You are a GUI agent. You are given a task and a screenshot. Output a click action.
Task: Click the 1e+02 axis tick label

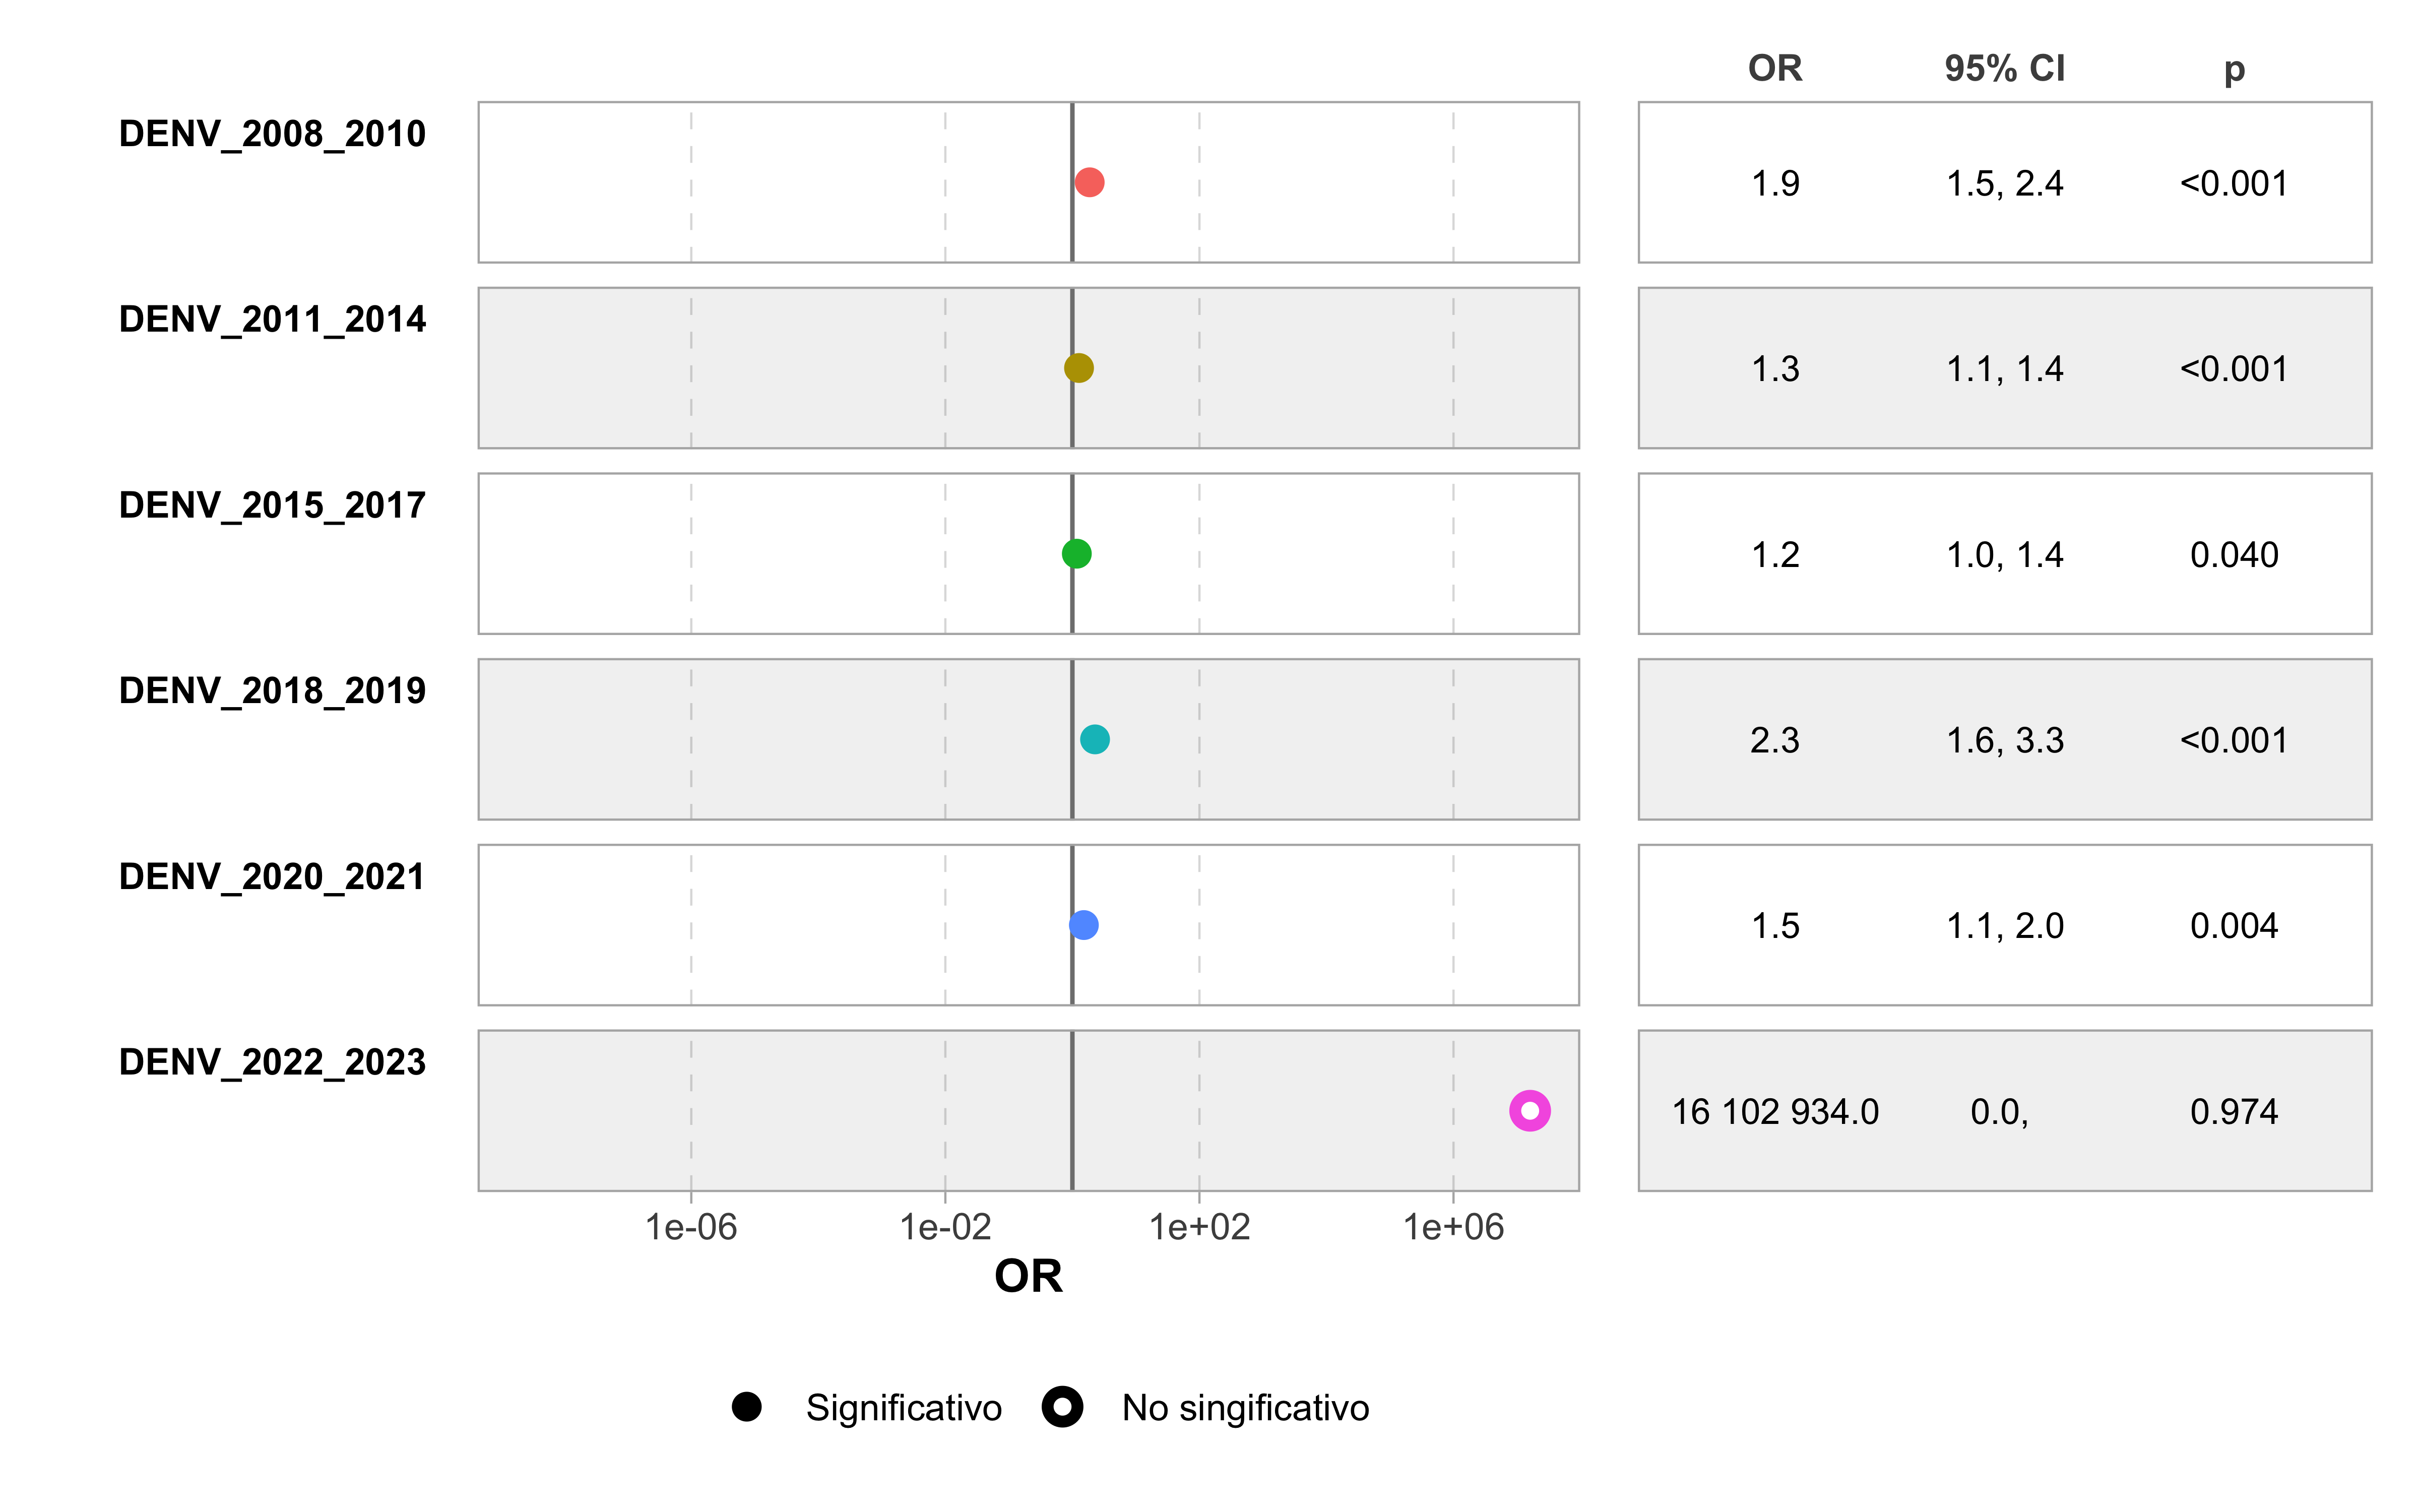click(x=1199, y=1227)
